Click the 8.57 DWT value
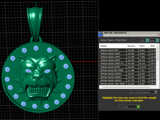The width and height of the screenshot is (160, 120). [x=142, y=84]
